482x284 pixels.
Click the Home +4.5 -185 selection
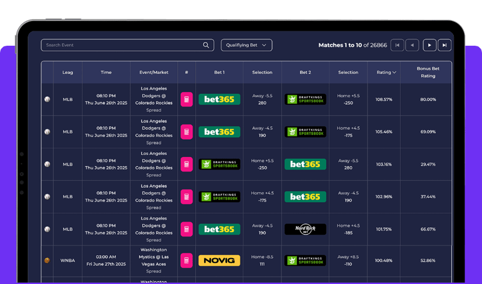(x=348, y=229)
